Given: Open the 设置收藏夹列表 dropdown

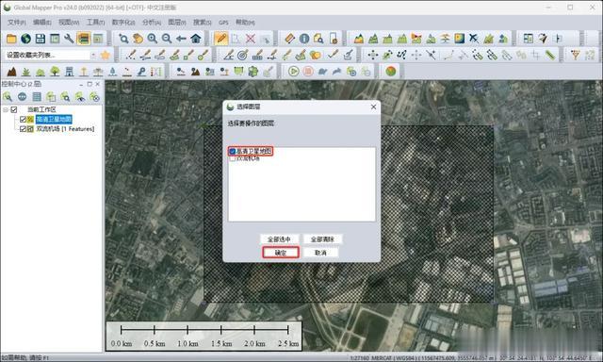Looking at the screenshot, I should 92,55.
